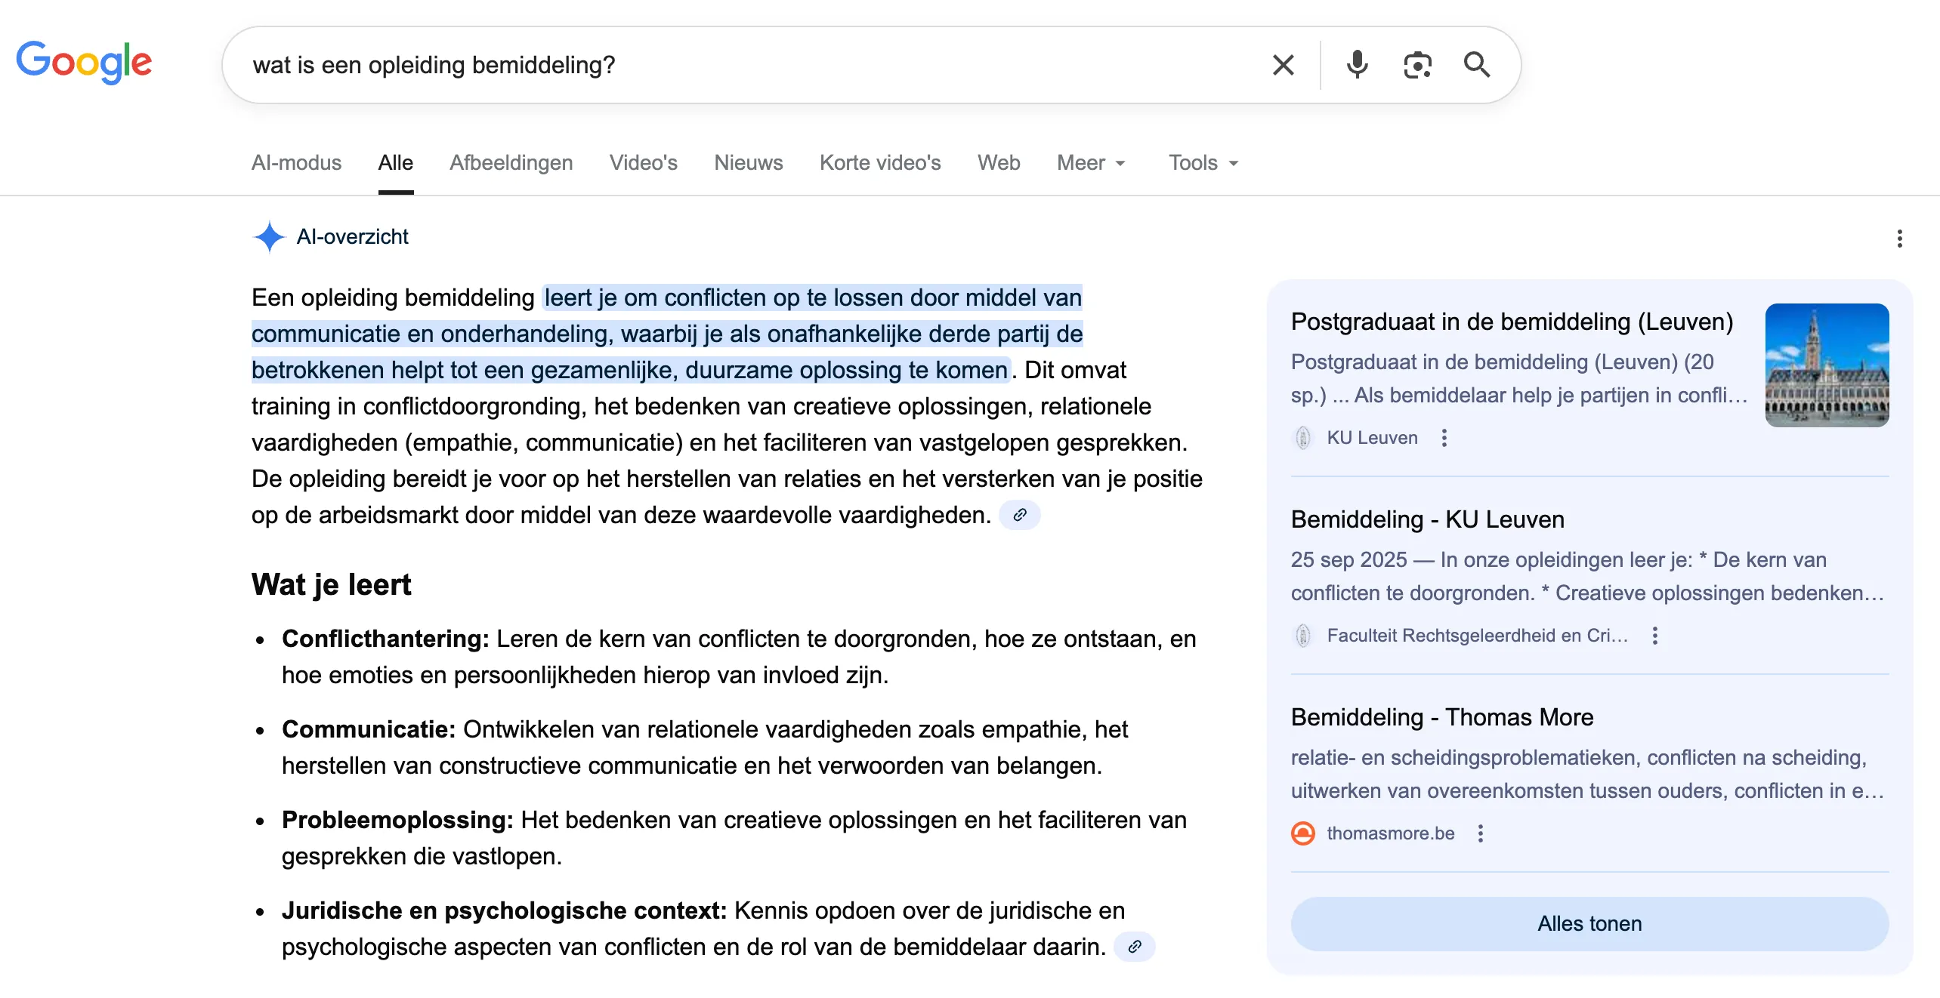The image size is (1940, 998).
Task: Open Google Lens camera search
Action: click(1418, 64)
